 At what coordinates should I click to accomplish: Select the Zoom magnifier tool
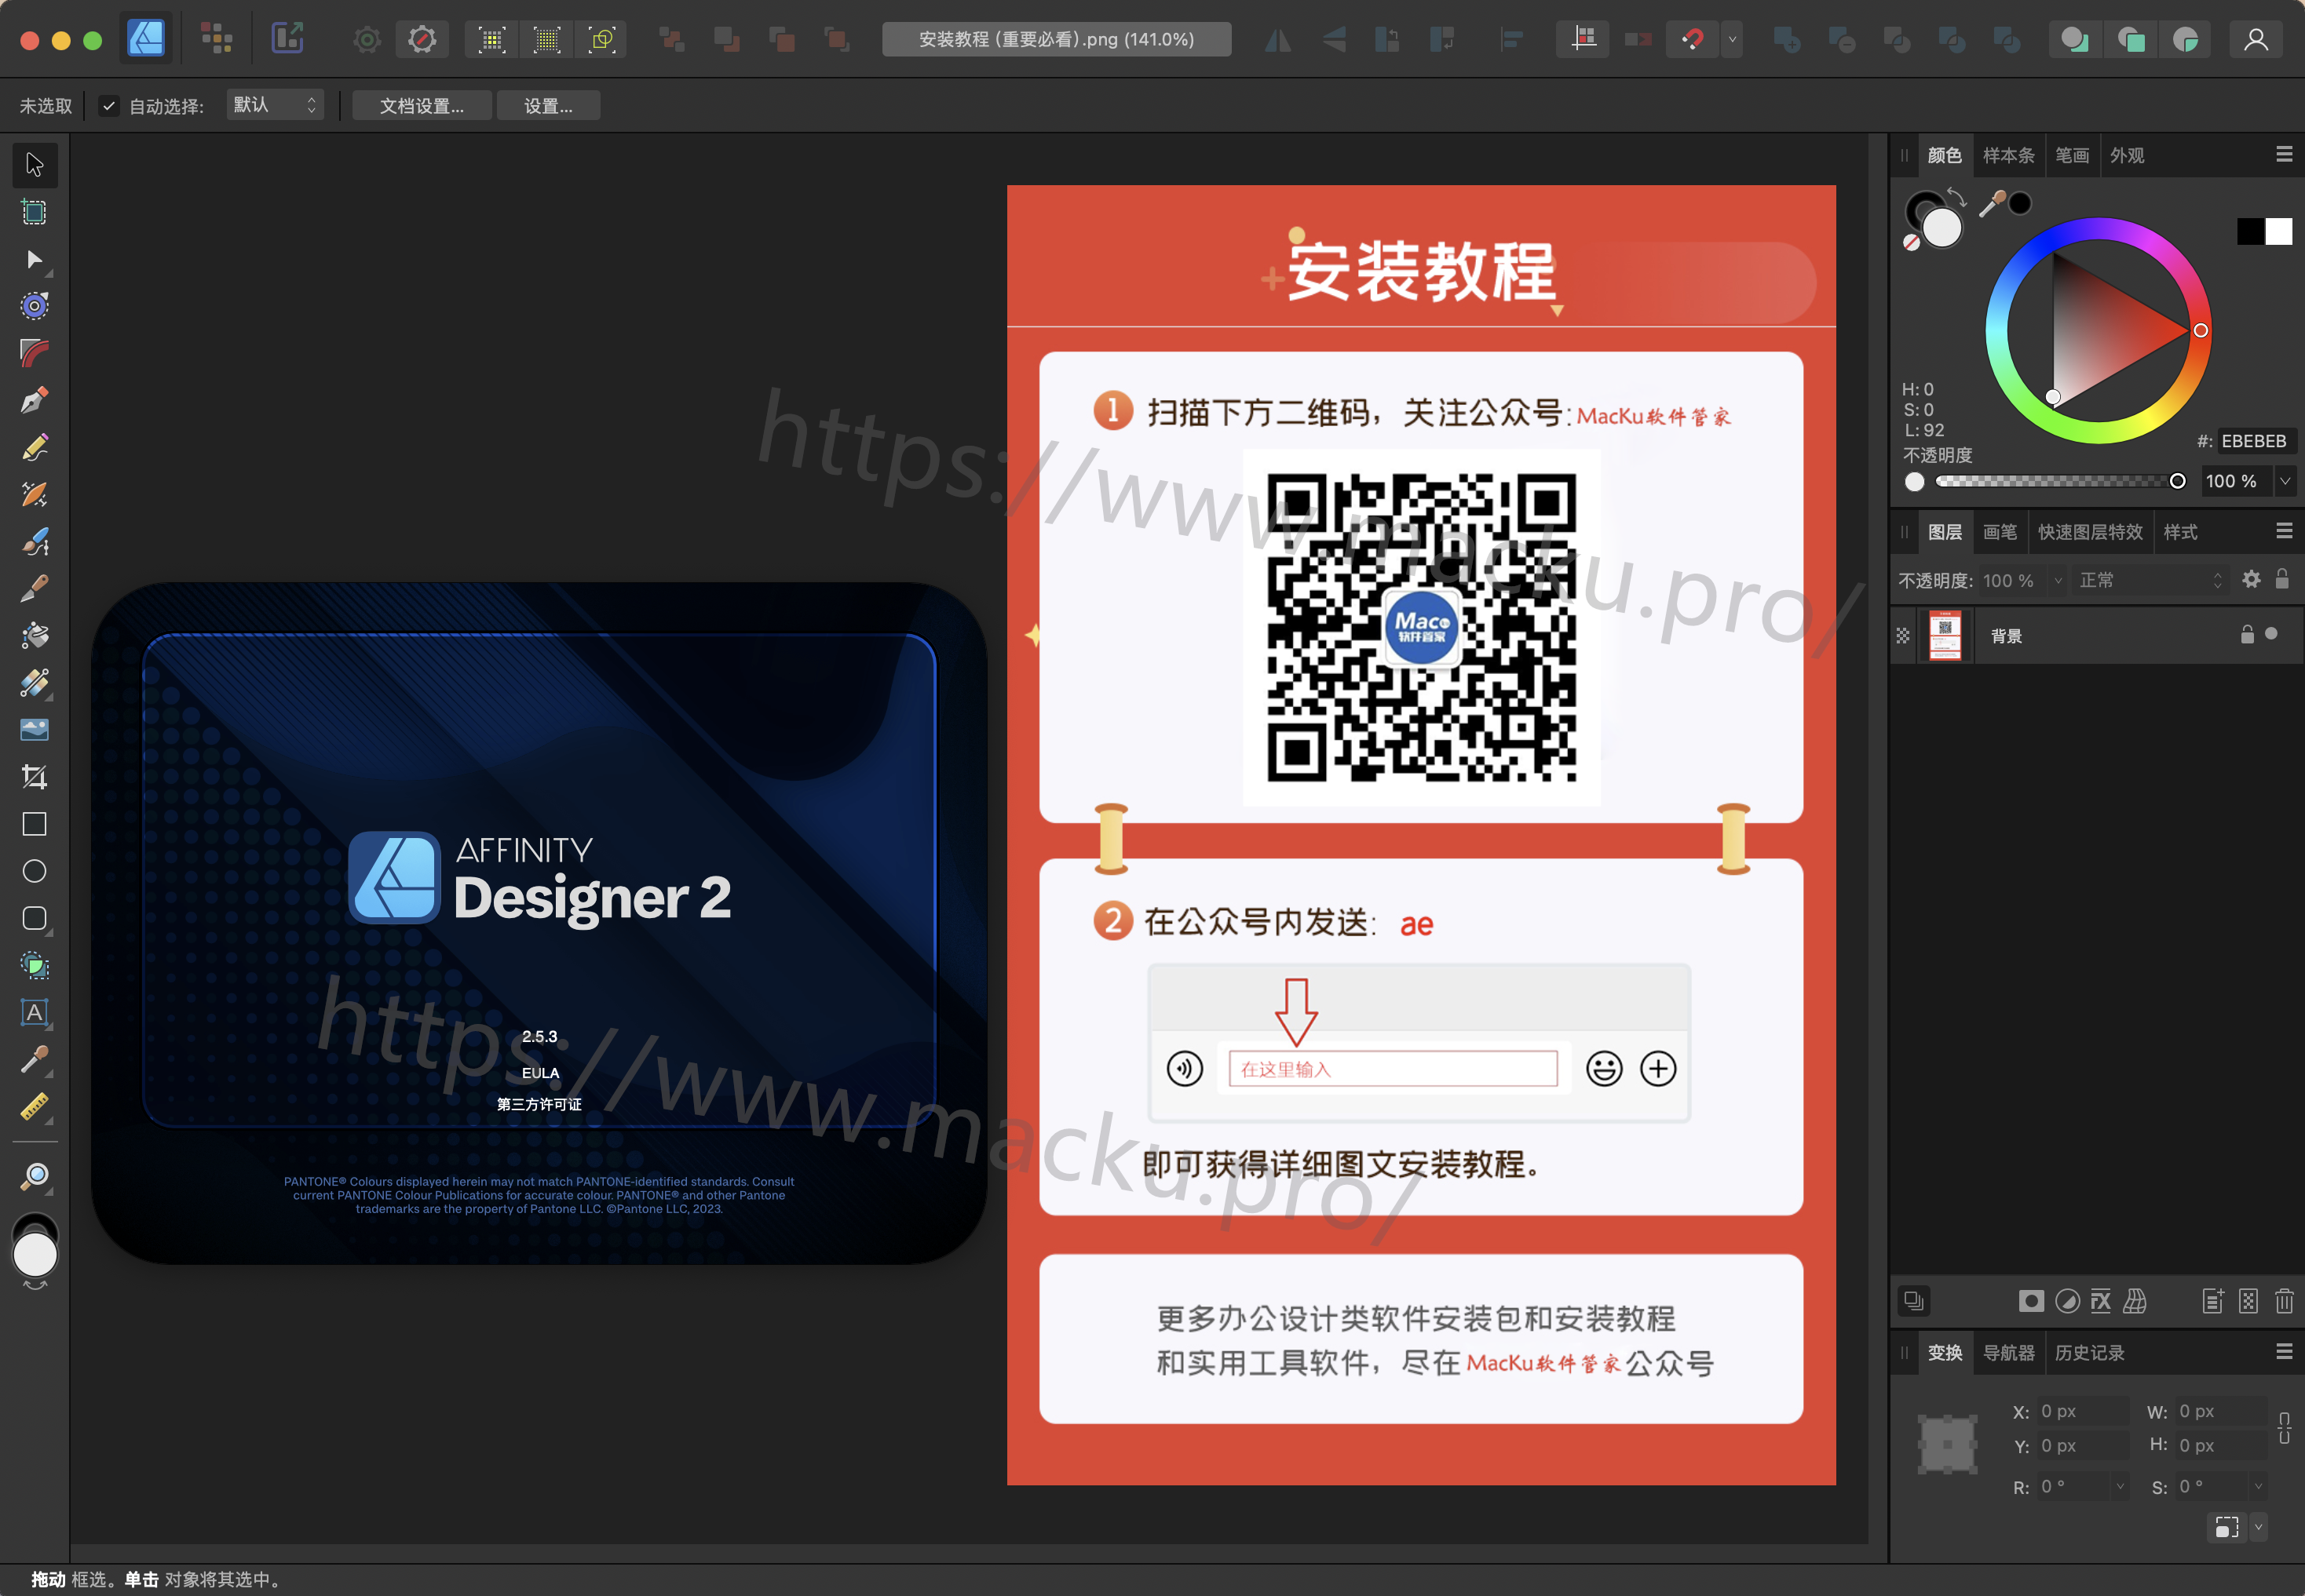[x=35, y=1176]
